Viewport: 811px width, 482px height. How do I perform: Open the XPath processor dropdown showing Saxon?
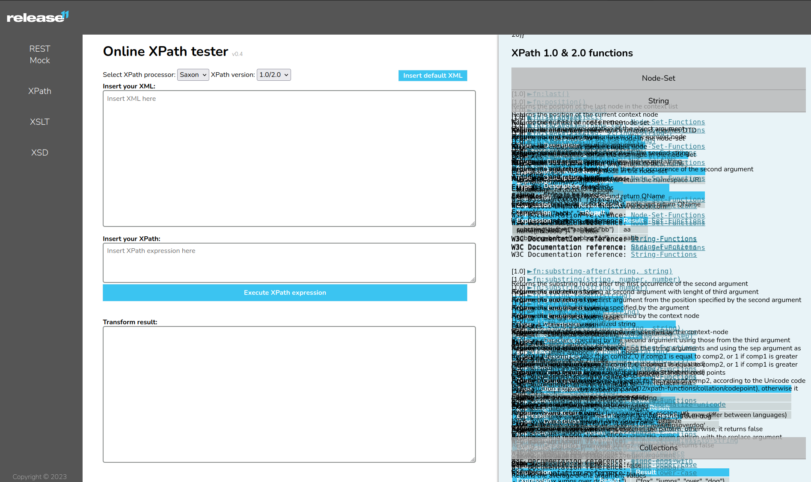tap(193, 75)
